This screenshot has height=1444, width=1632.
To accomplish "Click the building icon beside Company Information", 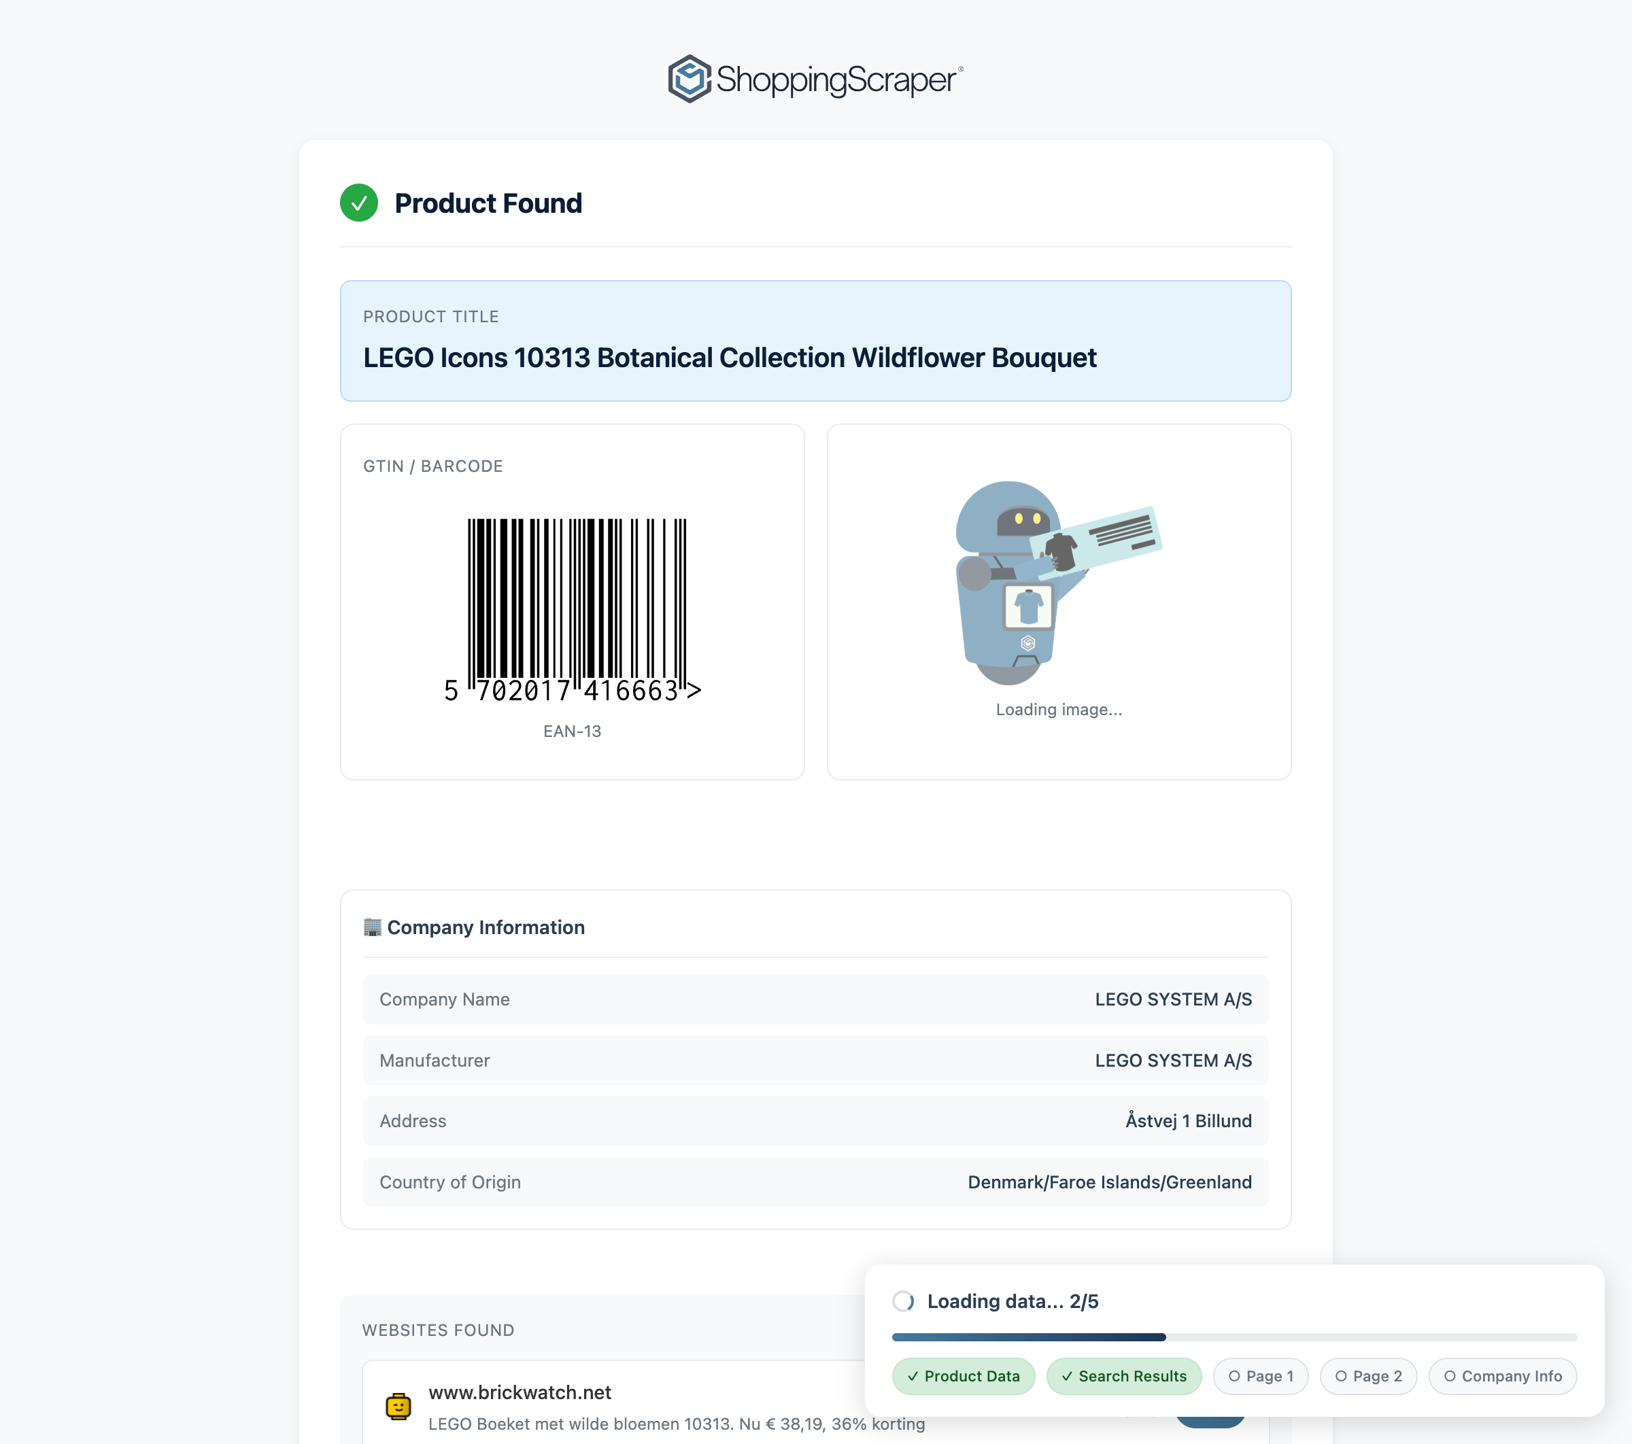I will point(372,927).
